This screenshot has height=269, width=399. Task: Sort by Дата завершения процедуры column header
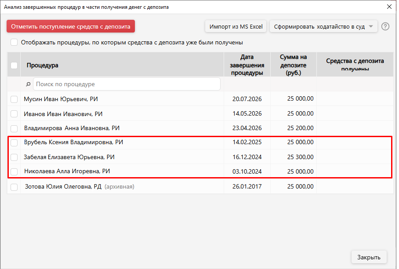pyautogui.click(x=247, y=65)
